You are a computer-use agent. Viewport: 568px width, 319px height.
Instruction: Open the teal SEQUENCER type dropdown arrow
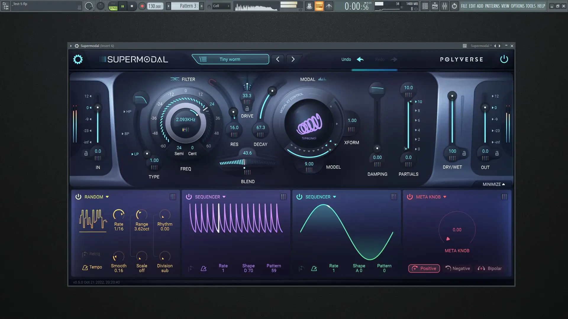[x=335, y=197]
